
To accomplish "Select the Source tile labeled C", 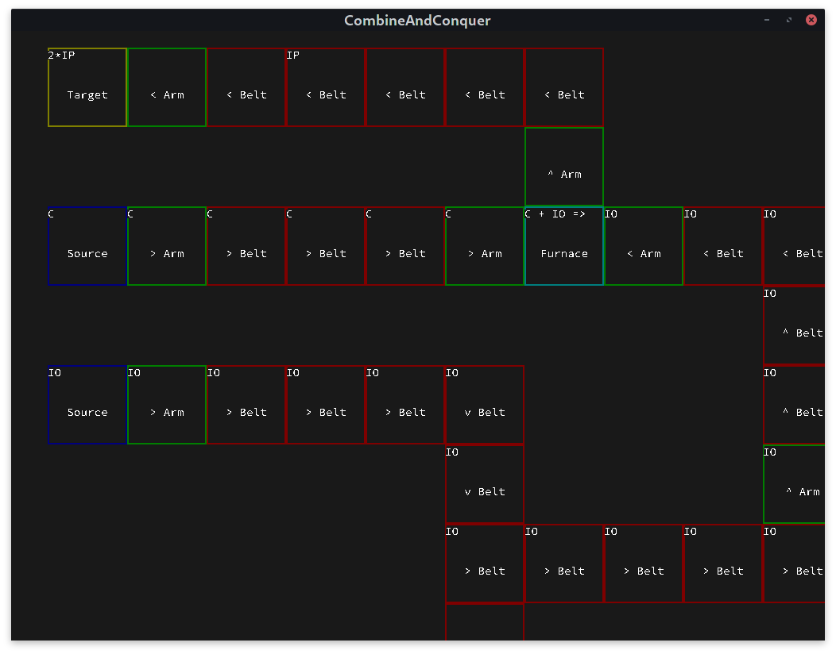I will 87,246.
